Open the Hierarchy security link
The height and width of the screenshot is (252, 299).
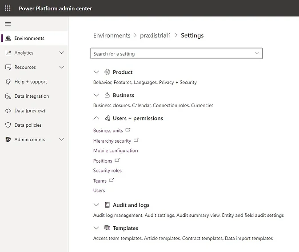(112, 141)
